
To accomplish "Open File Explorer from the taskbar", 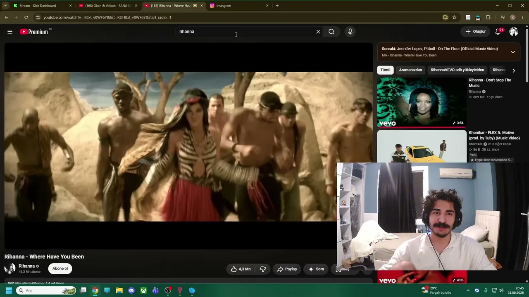I will coord(119,290).
